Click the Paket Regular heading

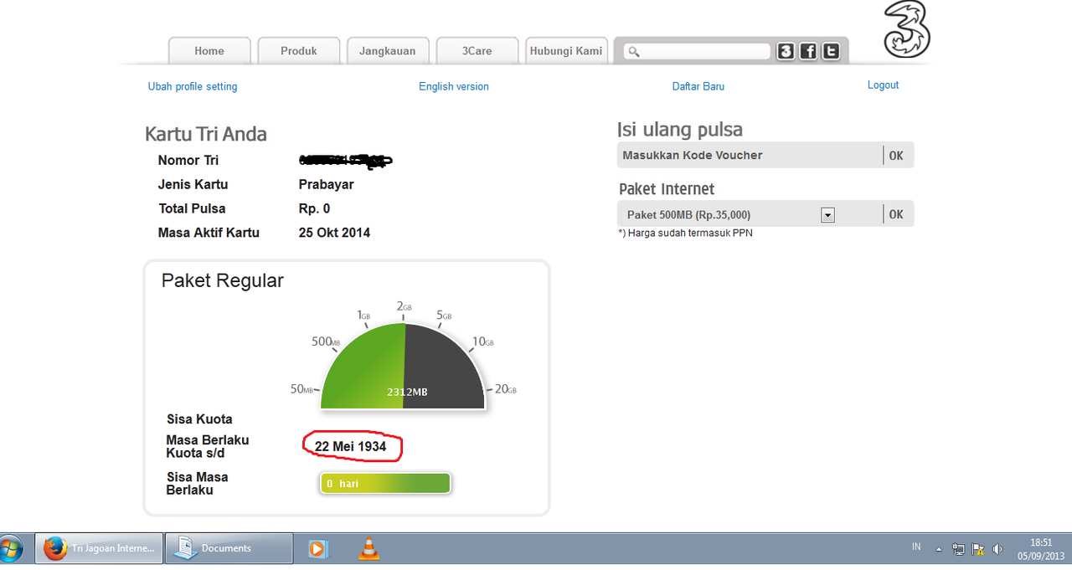pyautogui.click(x=223, y=281)
